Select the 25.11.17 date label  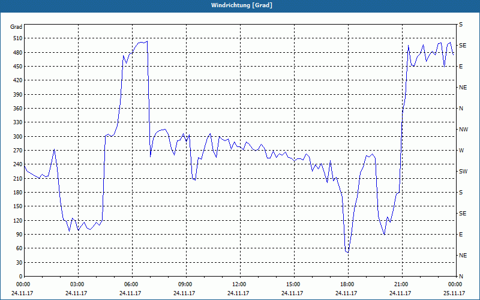tap(454, 293)
